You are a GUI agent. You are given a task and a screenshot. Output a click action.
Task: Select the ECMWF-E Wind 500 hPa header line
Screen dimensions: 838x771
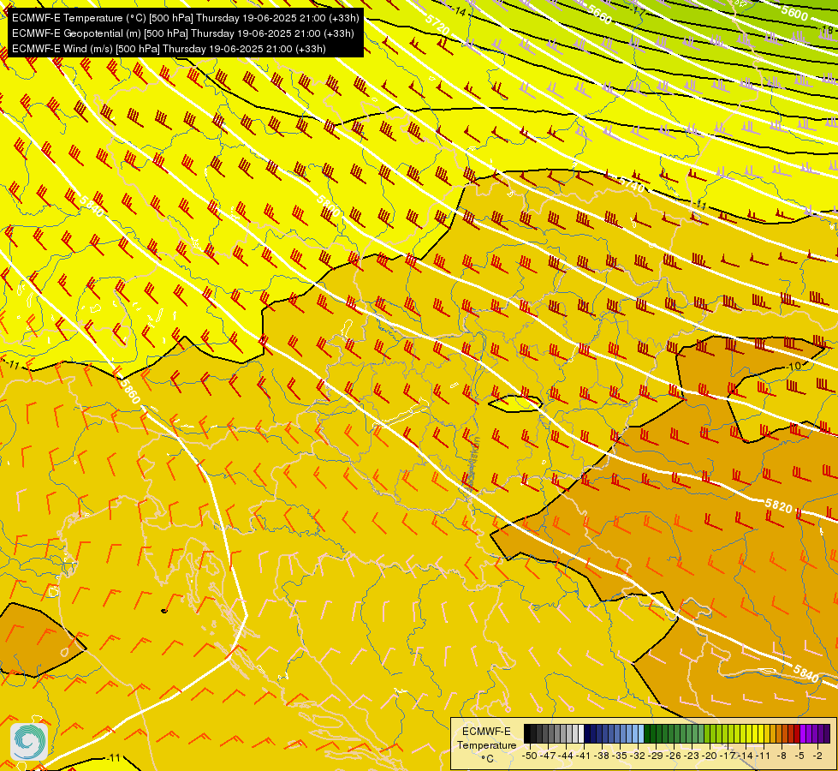169,49
